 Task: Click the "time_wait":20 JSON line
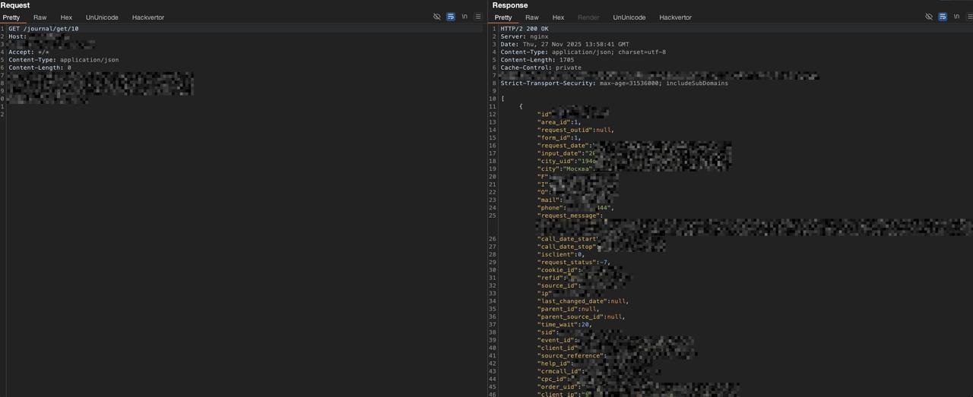tap(565, 325)
